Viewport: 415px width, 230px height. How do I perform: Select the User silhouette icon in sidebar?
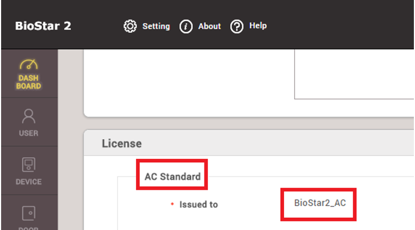pyautogui.click(x=28, y=116)
